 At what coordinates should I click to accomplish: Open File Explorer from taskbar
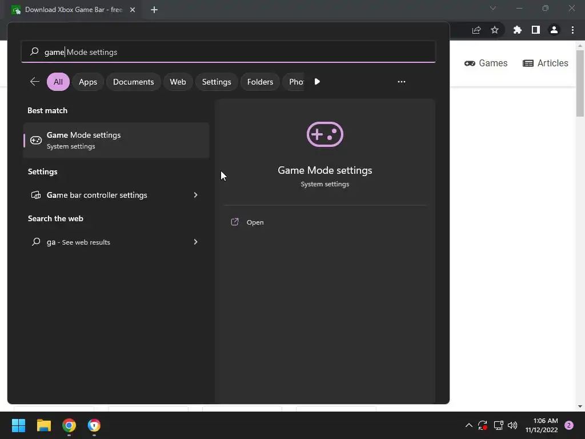click(44, 425)
